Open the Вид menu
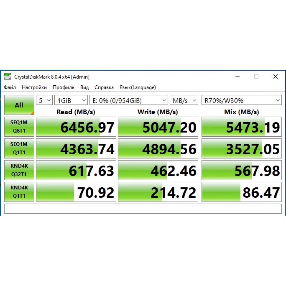Viewport: 286px width, 286px height. (x=84, y=87)
